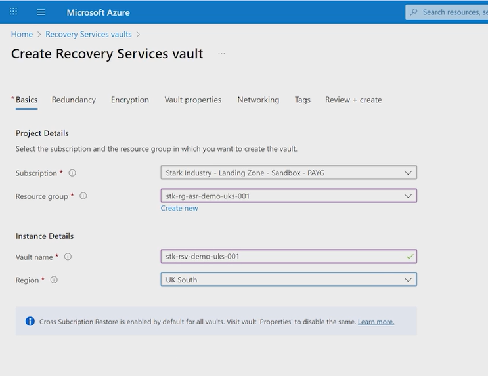This screenshot has height=376, width=488.
Task: Open the Region dropdown showing UK South
Action: pyautogui.click(x=408, y=280)
